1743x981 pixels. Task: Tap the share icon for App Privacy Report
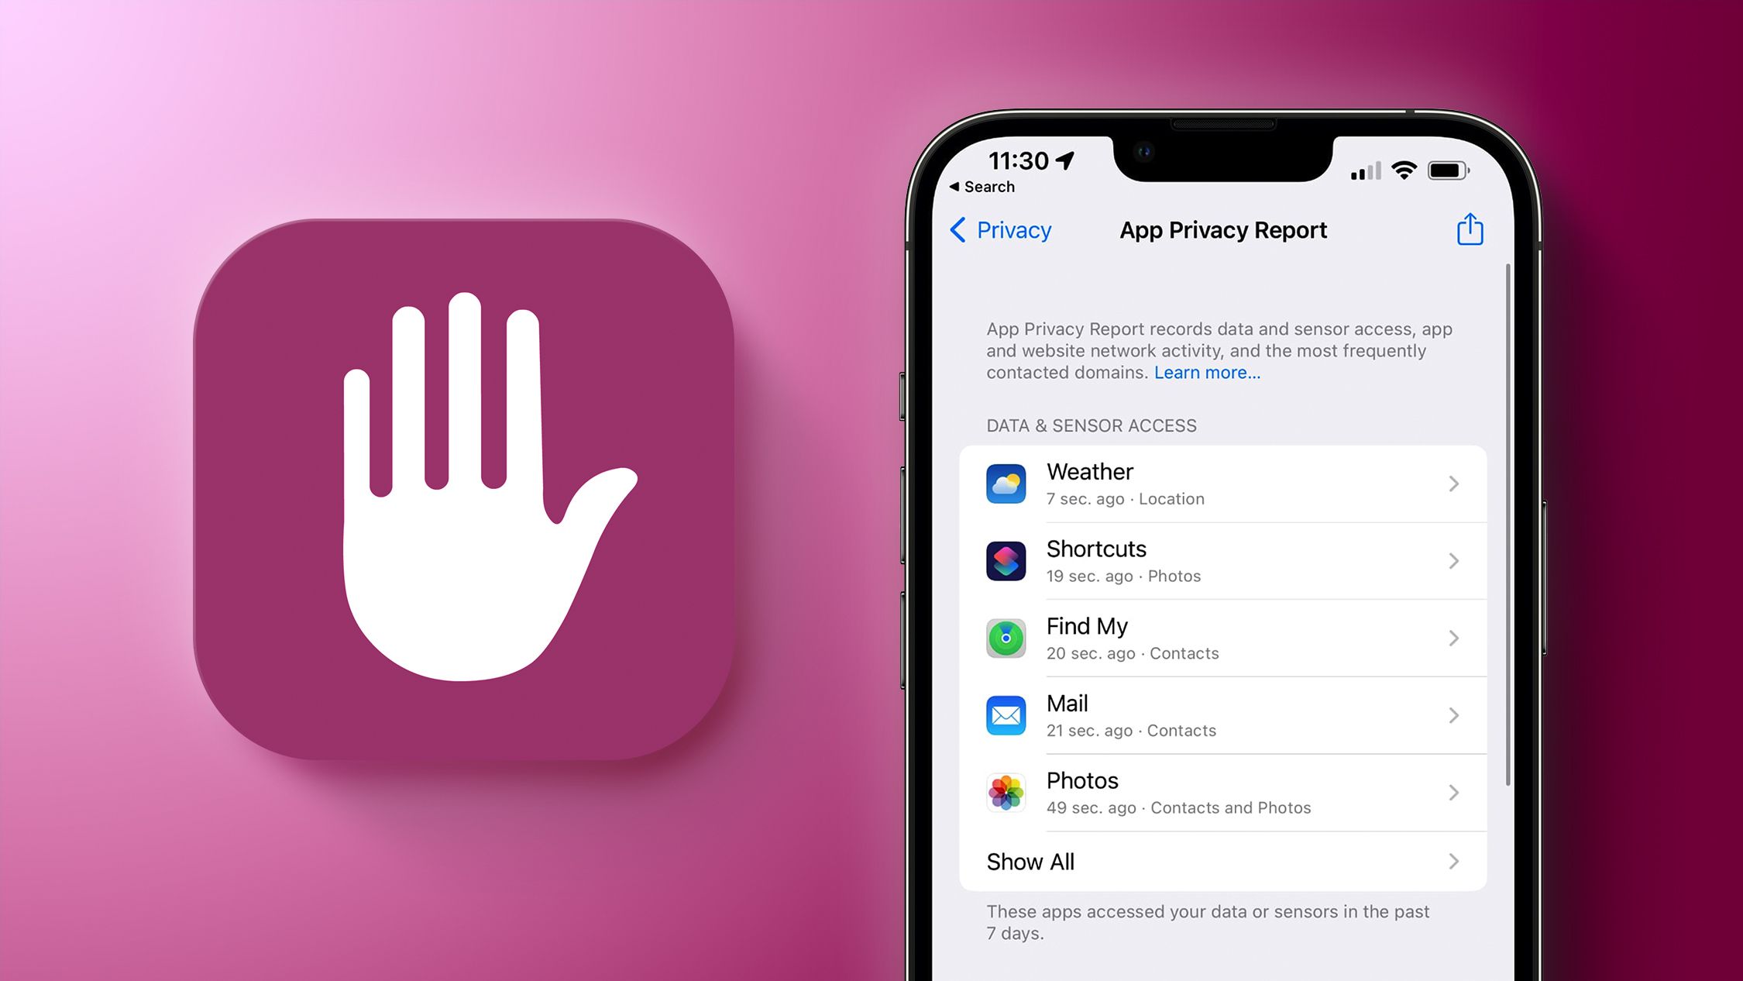(1470, 230)
